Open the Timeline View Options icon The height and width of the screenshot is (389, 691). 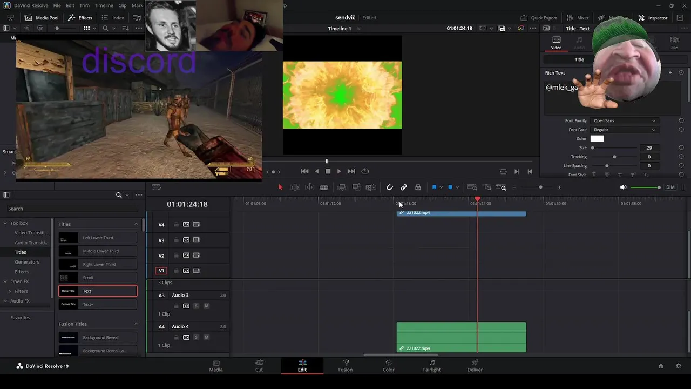[x=157, y=187]
